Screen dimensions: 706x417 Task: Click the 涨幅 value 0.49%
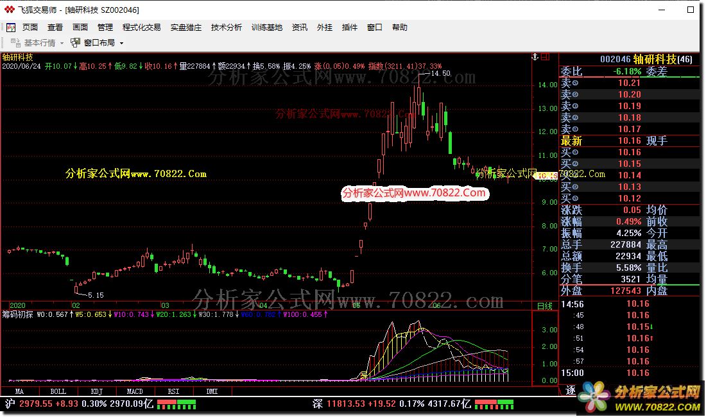click(628, 222)
